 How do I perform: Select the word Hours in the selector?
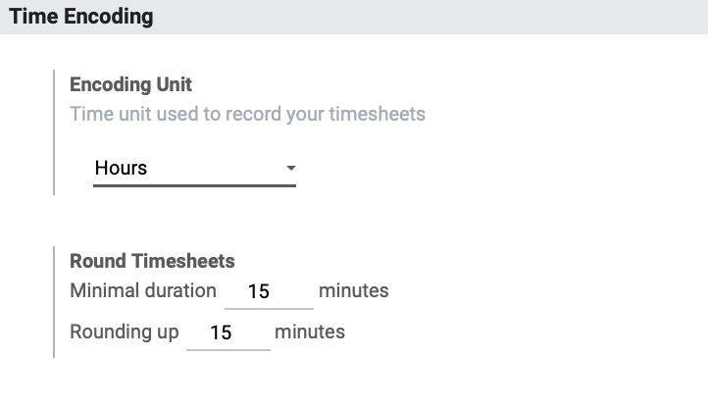pos(121,168)
